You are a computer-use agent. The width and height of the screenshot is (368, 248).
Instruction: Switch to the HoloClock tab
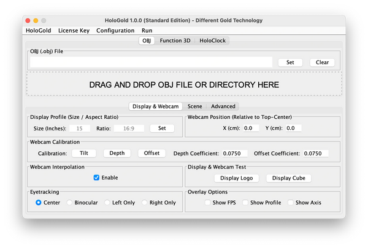(x=212, y=40)
